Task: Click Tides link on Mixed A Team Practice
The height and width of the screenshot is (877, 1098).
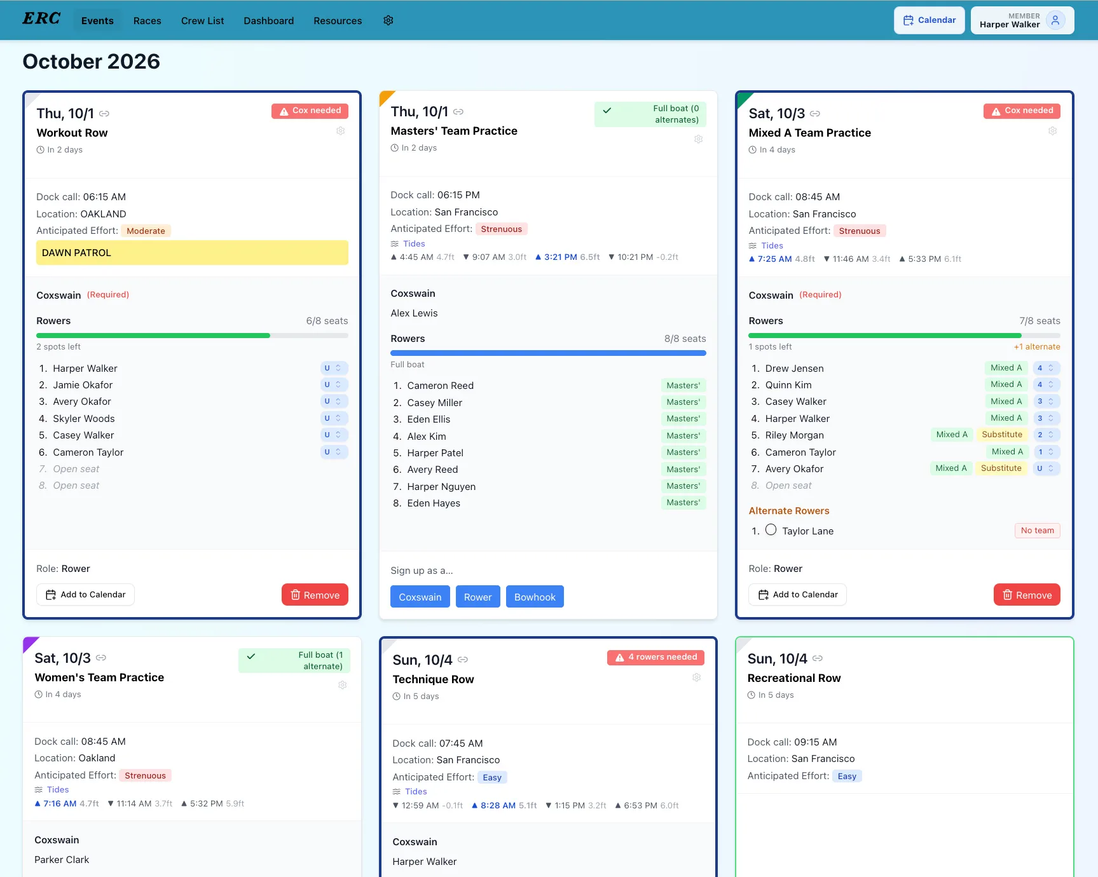Action: [x=766, y=246]
